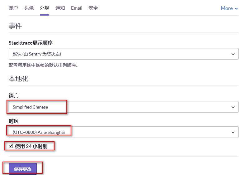Open the 时区 dropdown showing Asia/Shanghai
The height and width of the screenshot is (175, 244).
(123, 132)
